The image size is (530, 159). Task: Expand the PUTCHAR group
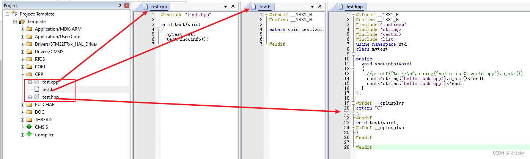pos(23,105)
